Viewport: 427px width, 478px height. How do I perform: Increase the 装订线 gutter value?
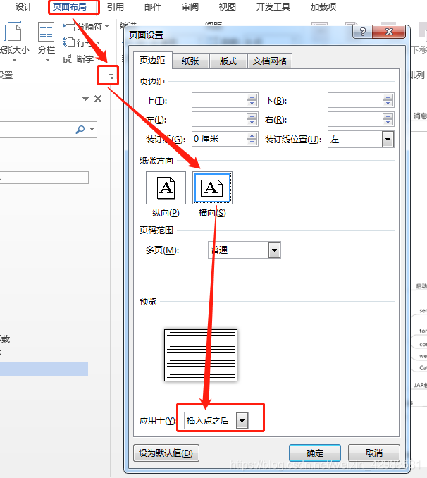tap(252, 135)
